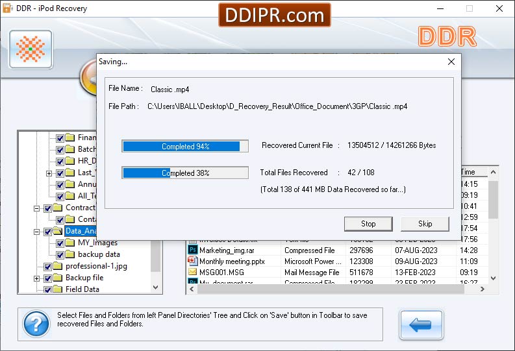515x351 pixels.
Task: Click the folder icon of the HR_D item
Action: click(x=69, y=161)
